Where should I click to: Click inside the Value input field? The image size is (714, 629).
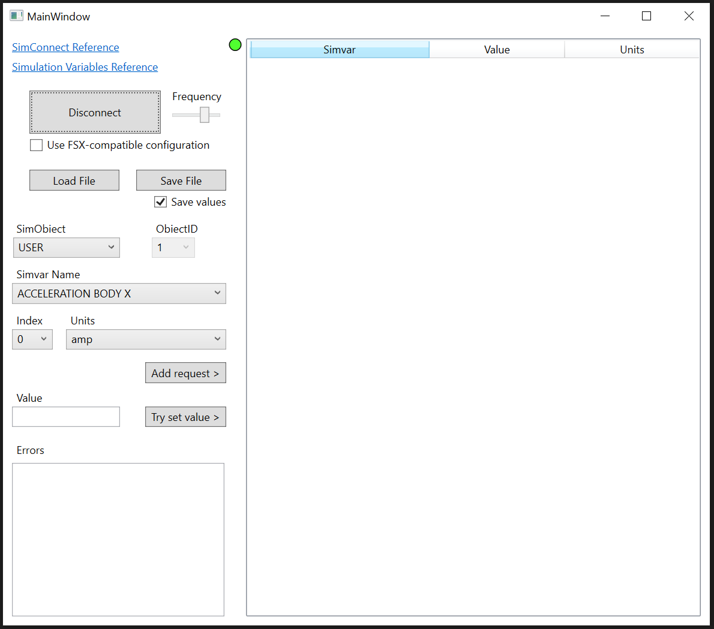click(x=66, y=416)
